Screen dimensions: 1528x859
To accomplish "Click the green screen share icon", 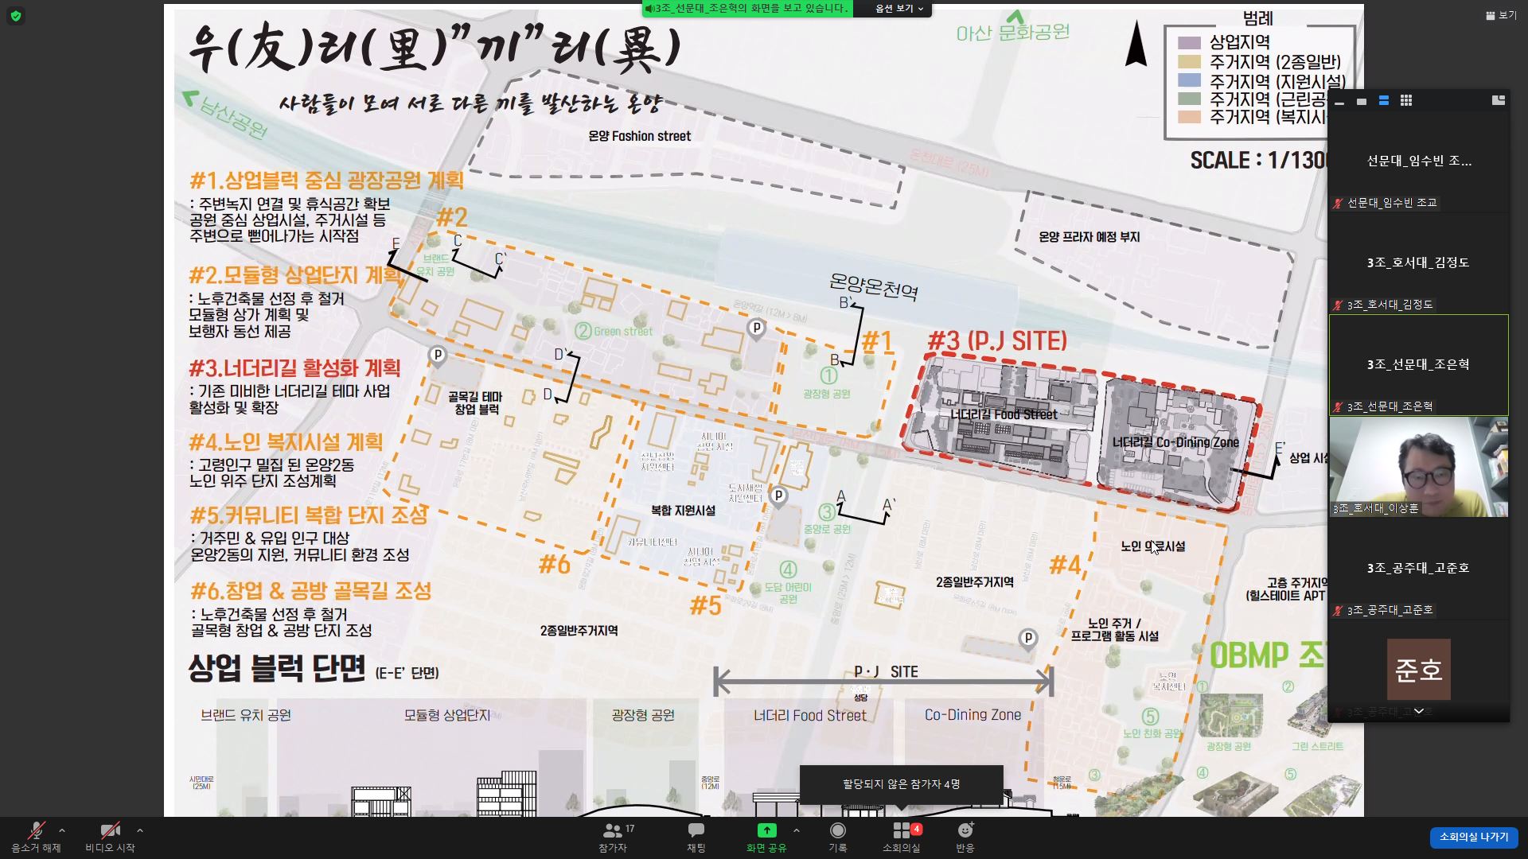I will [766, 831].
